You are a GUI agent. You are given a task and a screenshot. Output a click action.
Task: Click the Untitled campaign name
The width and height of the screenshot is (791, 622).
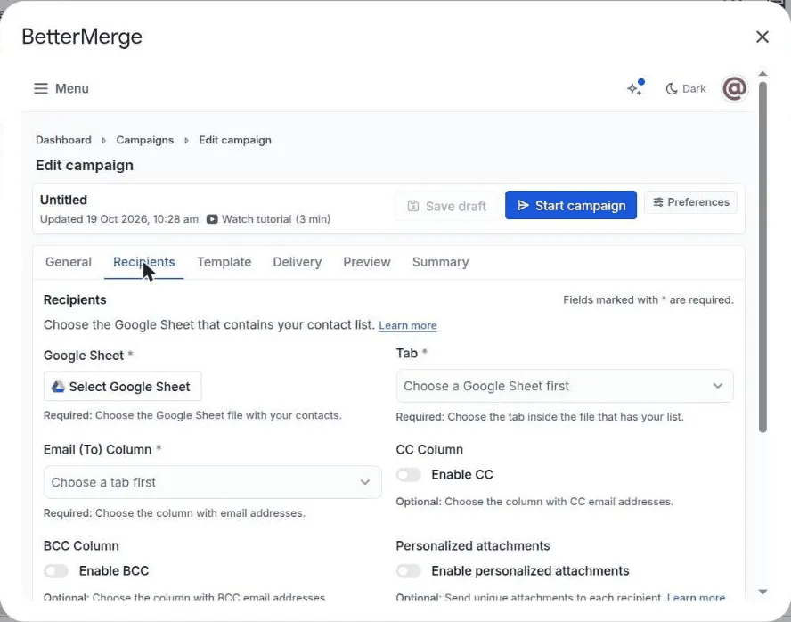[x=63, y=201]
